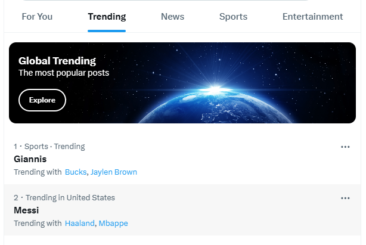Image resolution: width=366 pixels, height=245 pixels.
Task: Open the Haaland related link
Action: click(80, 224)
